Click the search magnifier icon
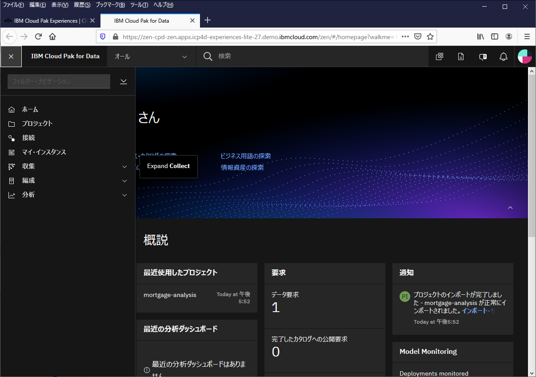 (208, 56)
